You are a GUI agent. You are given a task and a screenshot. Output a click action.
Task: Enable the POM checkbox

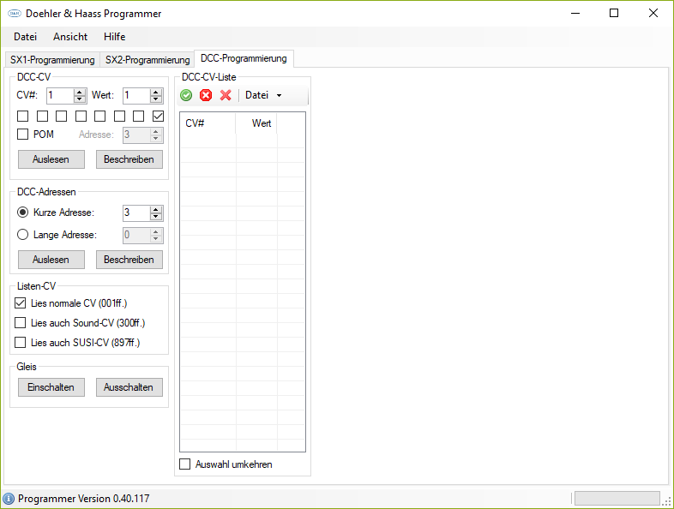point(23,135)
